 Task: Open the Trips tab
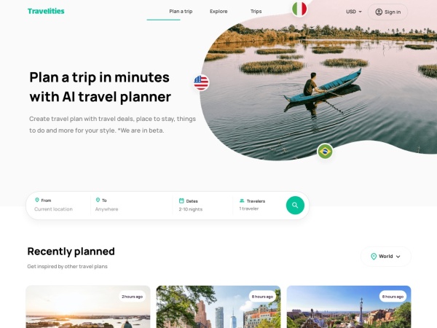pyautogui.click(x=256, y=12)
